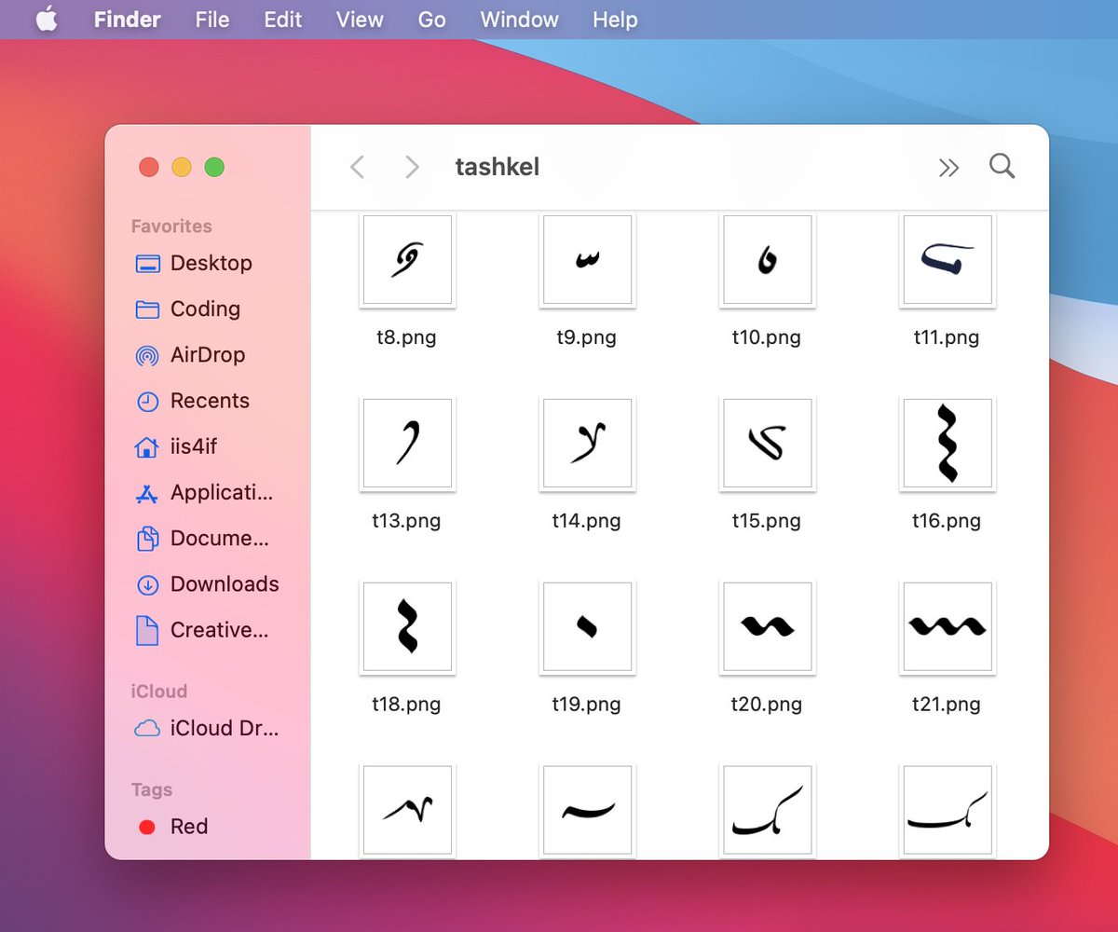Select the t16.png thumbnail
The width and height of the screenshot is (1118, 932).
click(948, 444)
